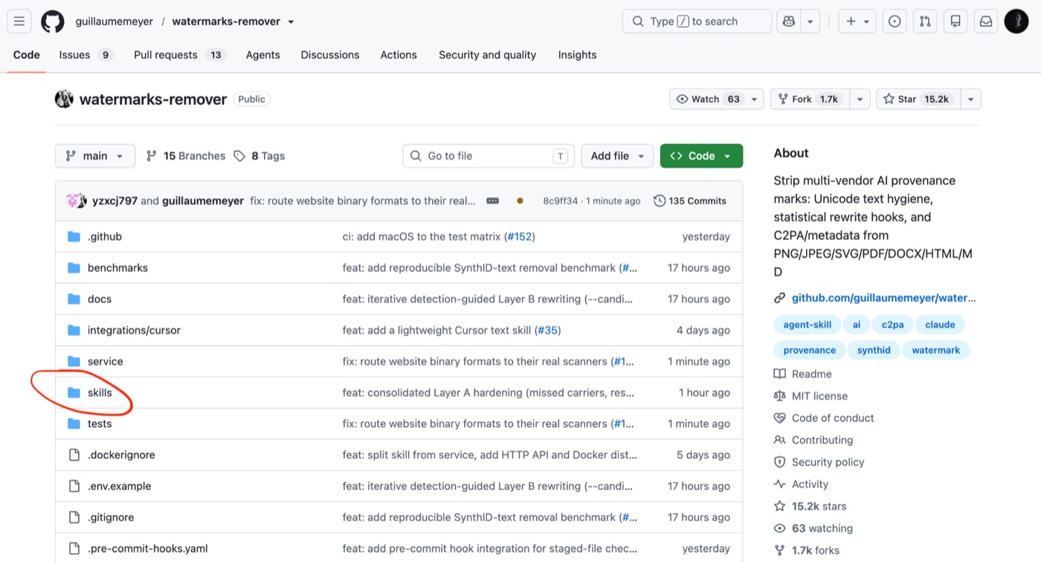Open pull request #152 link
Image resolution: width=1041 pixels, height=562 pixels.
click(x=519, y=236)
